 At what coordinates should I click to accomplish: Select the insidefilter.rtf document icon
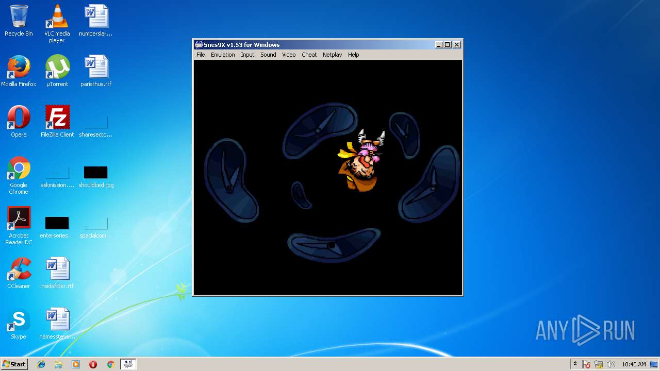(x=57, y=273)
